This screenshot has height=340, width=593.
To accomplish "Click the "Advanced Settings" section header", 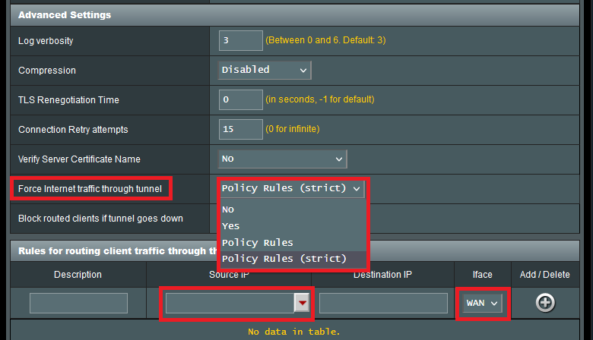I will point(65,15).
